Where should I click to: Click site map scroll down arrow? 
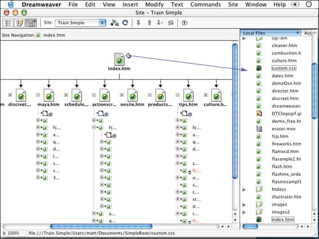click(x=235, y=220)
